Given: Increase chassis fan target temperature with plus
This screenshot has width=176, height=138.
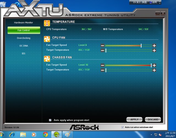Looking at the screenshot, I should [x=154, y=70].
